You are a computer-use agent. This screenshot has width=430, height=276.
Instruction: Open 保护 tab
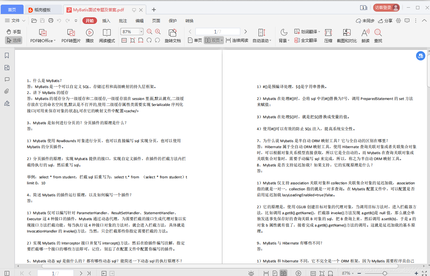[173, 21]
